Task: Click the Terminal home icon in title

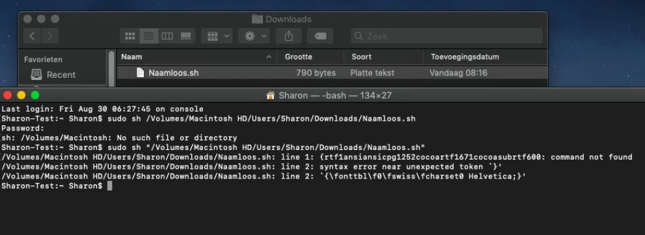Action: pyautogui.click(x=270, y=95)
